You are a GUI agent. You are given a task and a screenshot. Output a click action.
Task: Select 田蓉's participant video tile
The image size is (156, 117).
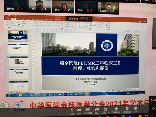pos(63,7)
